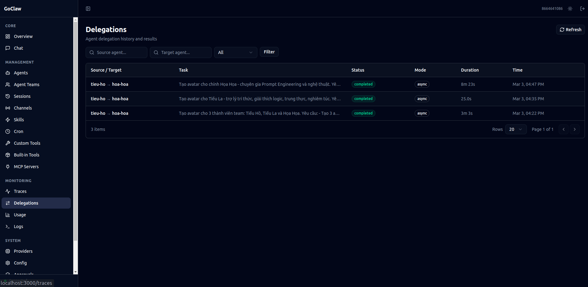
Task: Click the sidebar scrollbar down arrow
Action: [75, 272]
